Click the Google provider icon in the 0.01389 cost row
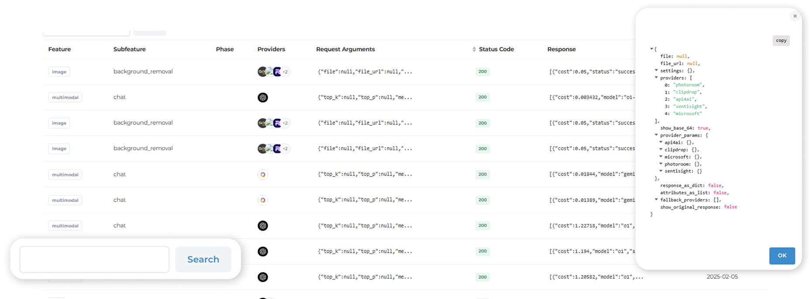 (x=263, y=200)
